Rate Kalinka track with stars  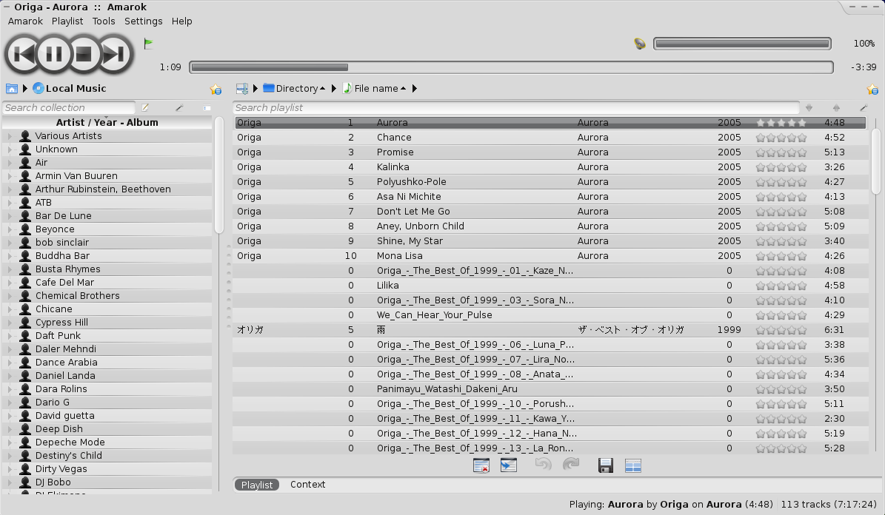coord(781,167)
